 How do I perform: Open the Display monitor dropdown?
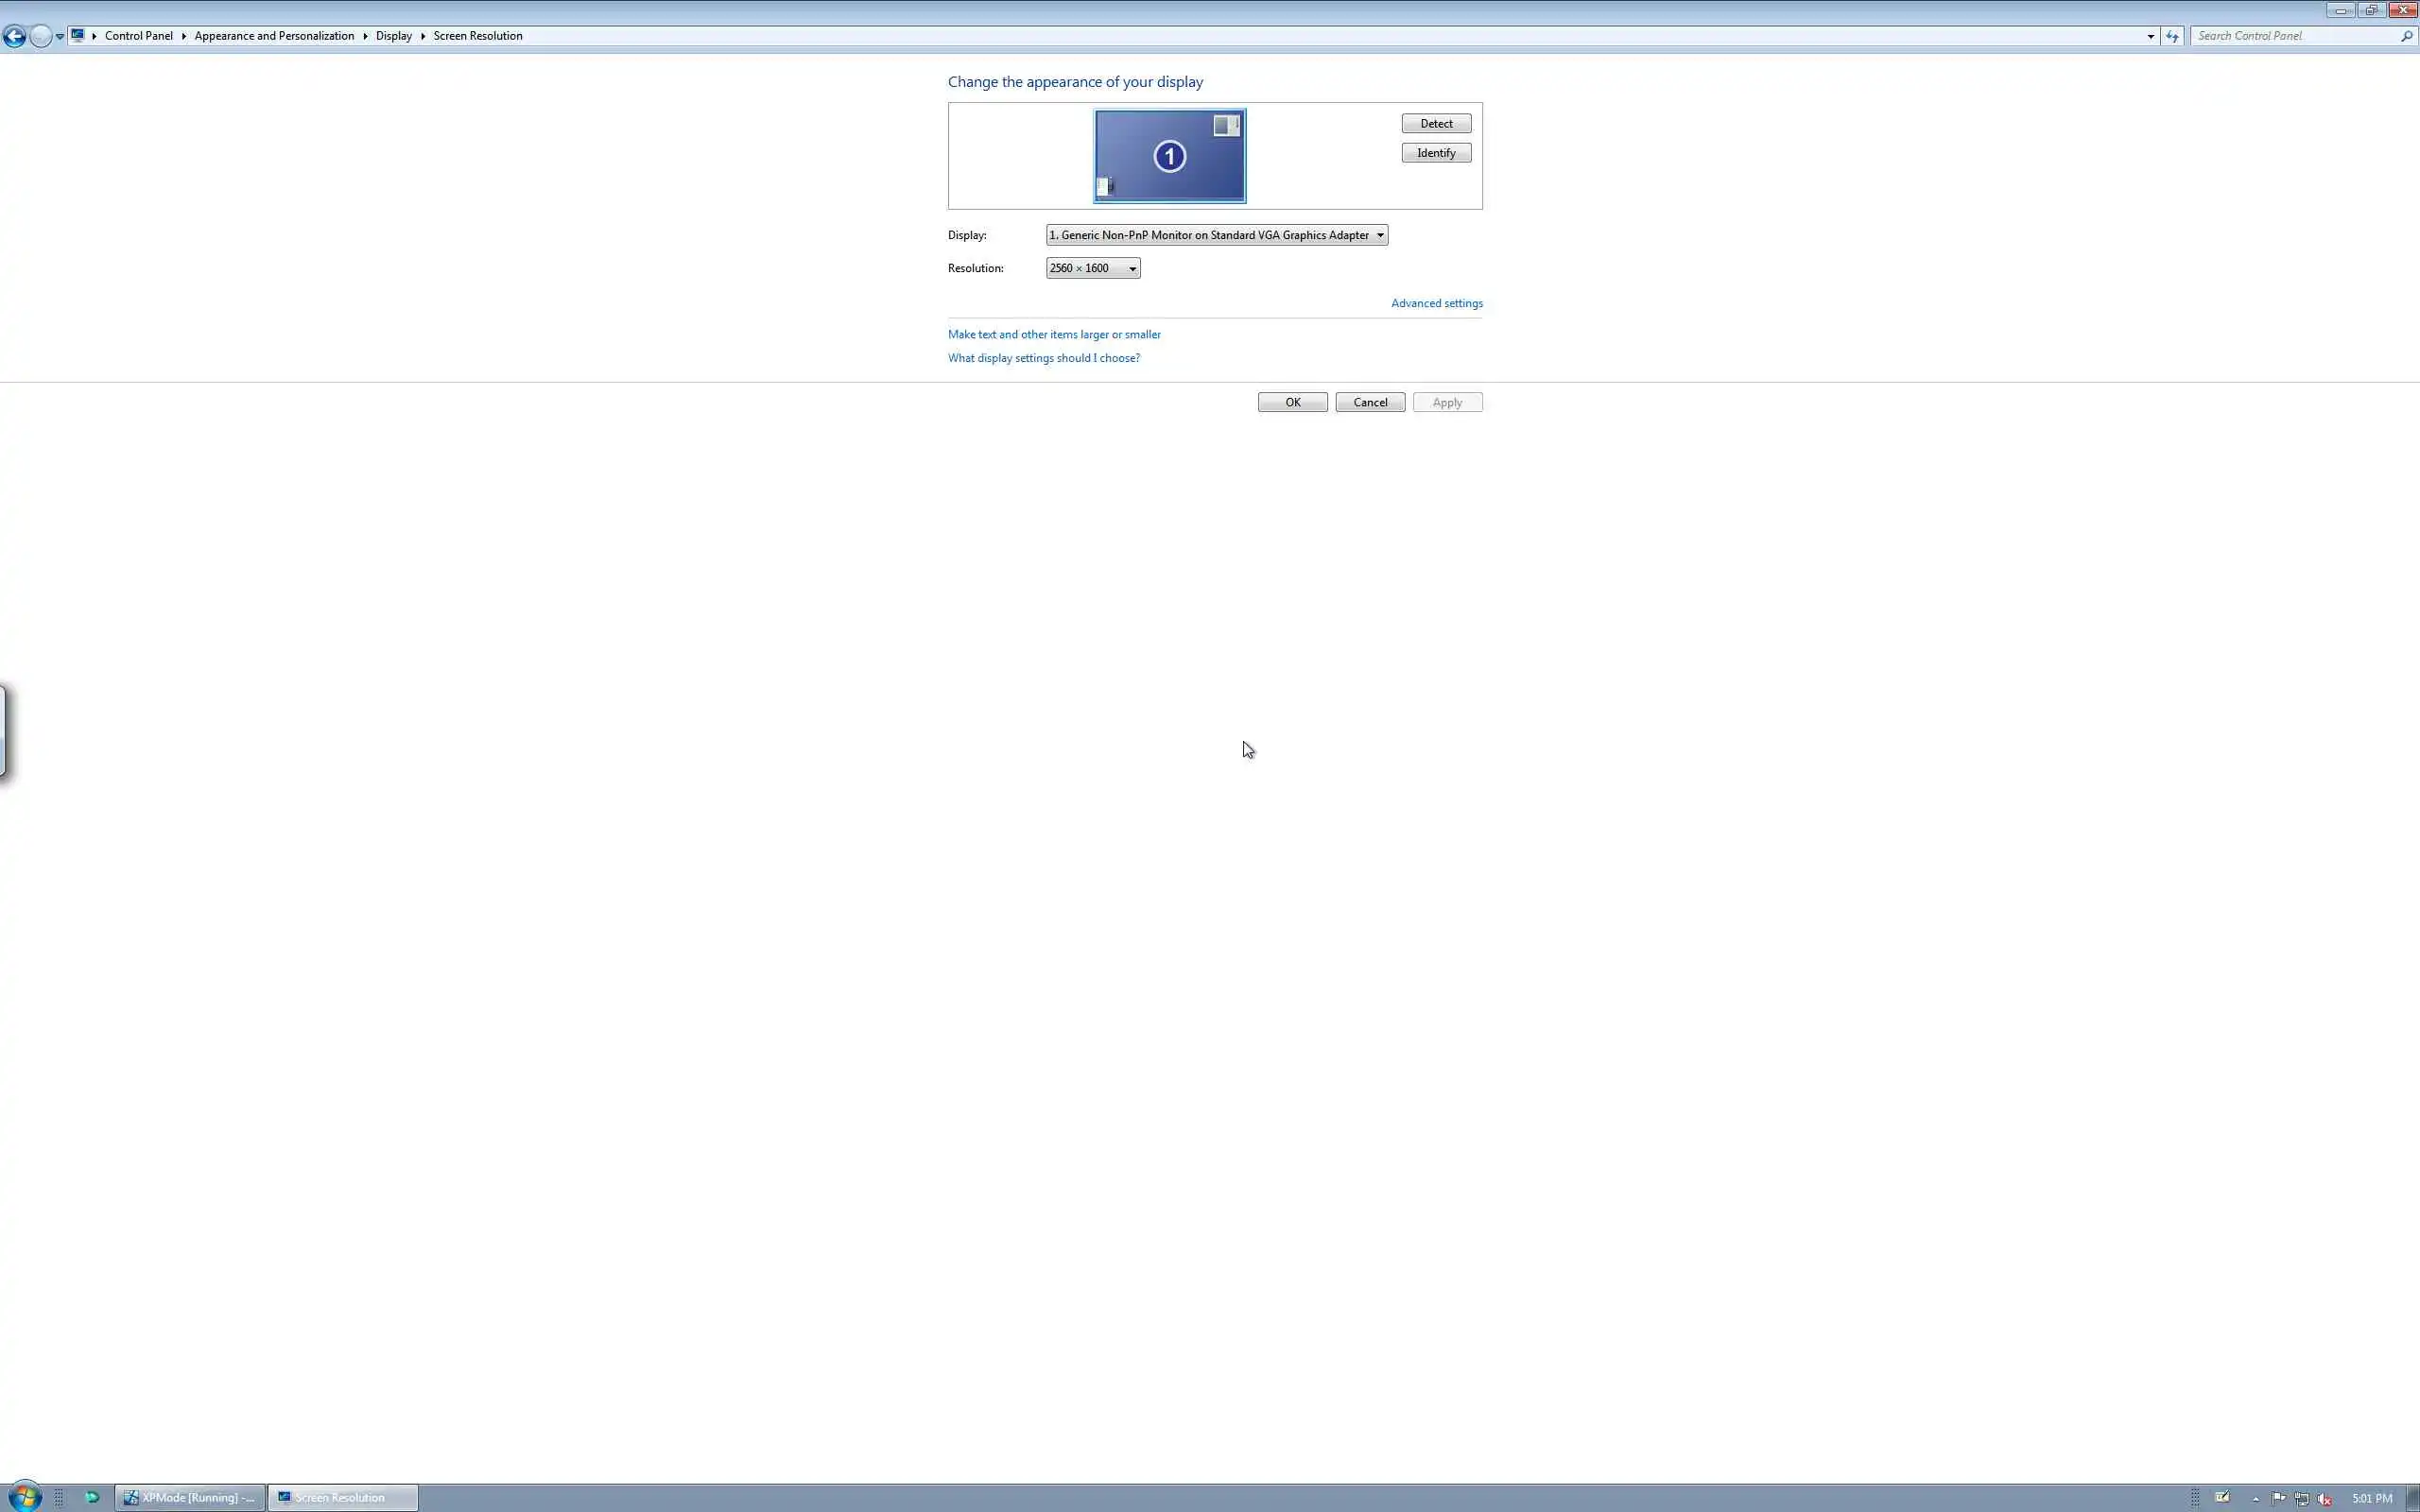[1216, 235]
